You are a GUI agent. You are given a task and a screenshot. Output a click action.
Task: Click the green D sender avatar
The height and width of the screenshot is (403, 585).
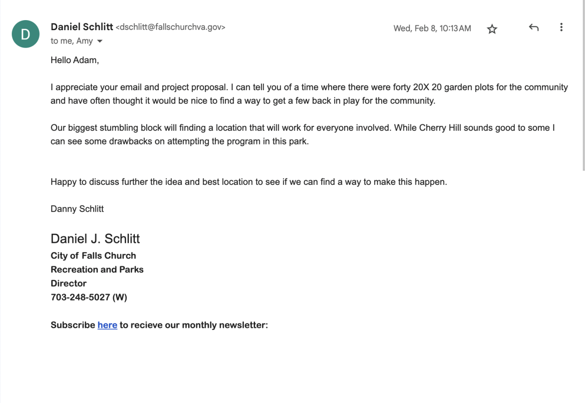tap(26, 34)
